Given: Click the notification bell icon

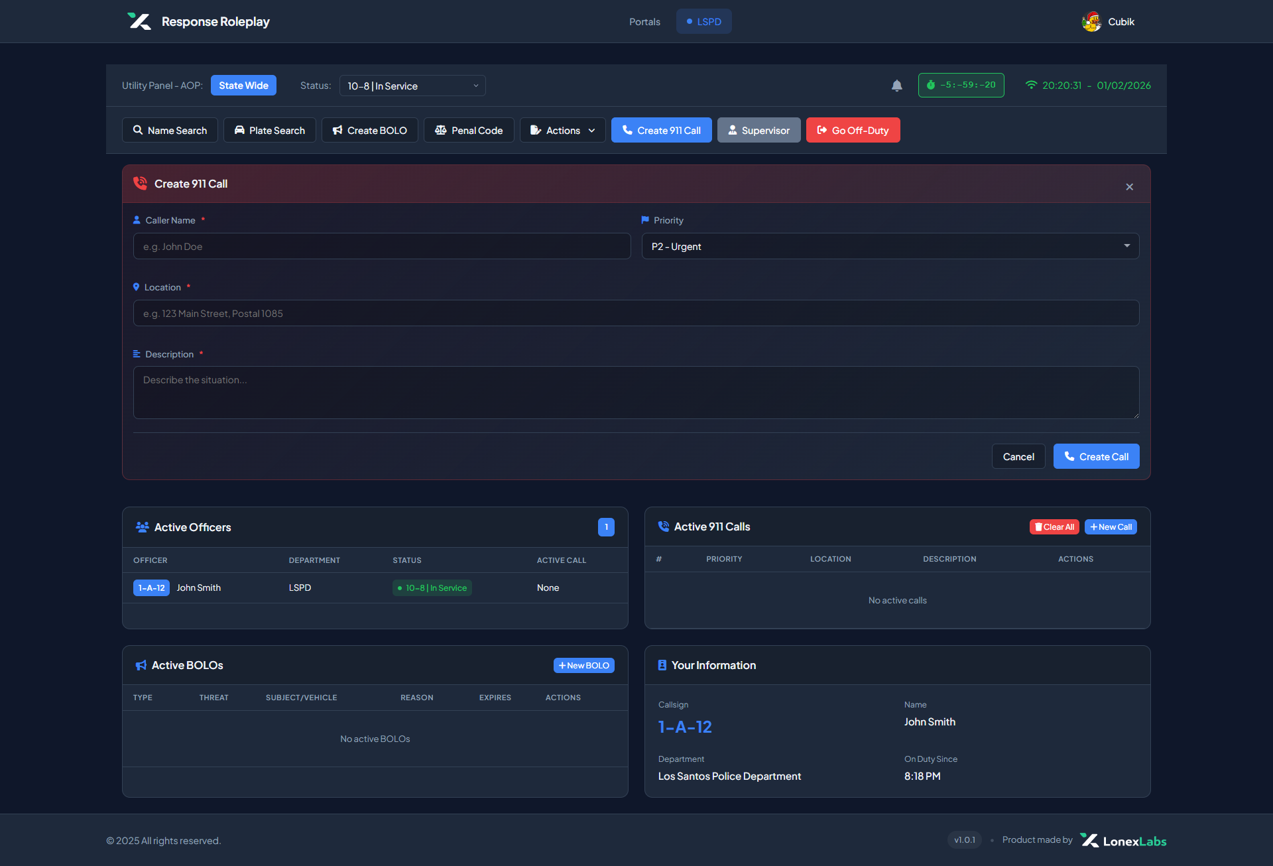Looking at the screenshot, I should [896, 86].
